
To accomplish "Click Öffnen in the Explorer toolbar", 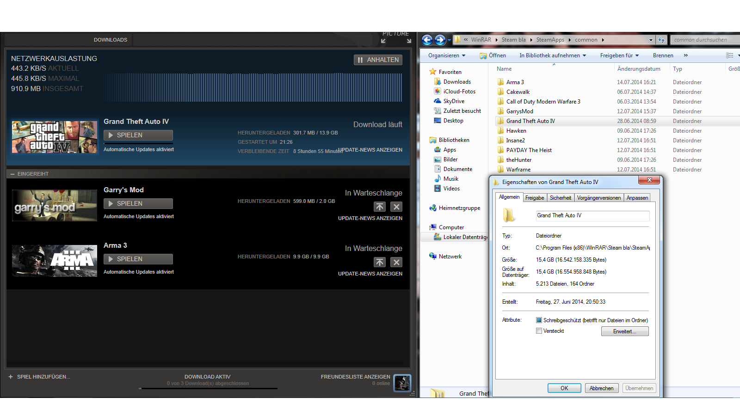I will pos(493,55).
